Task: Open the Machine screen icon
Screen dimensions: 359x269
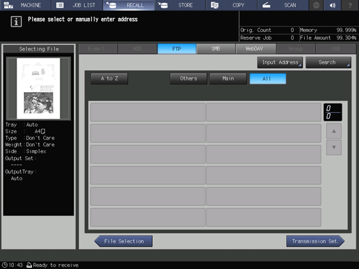Action: (8, 5)
